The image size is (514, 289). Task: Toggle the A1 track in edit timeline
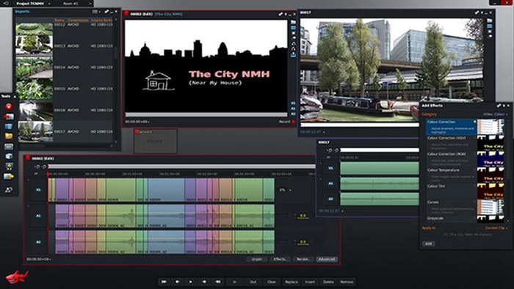coord(38,216)
